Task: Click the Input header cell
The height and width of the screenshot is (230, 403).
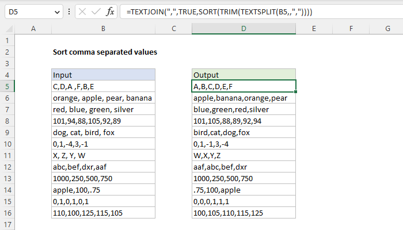Action: coord(103,75)
